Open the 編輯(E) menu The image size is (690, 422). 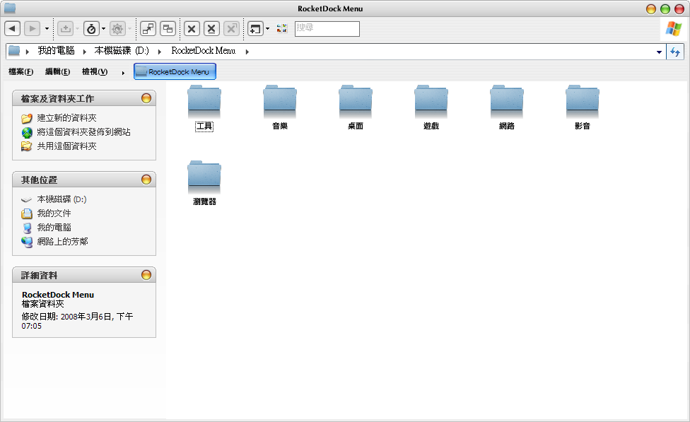(x=58, y=71)
